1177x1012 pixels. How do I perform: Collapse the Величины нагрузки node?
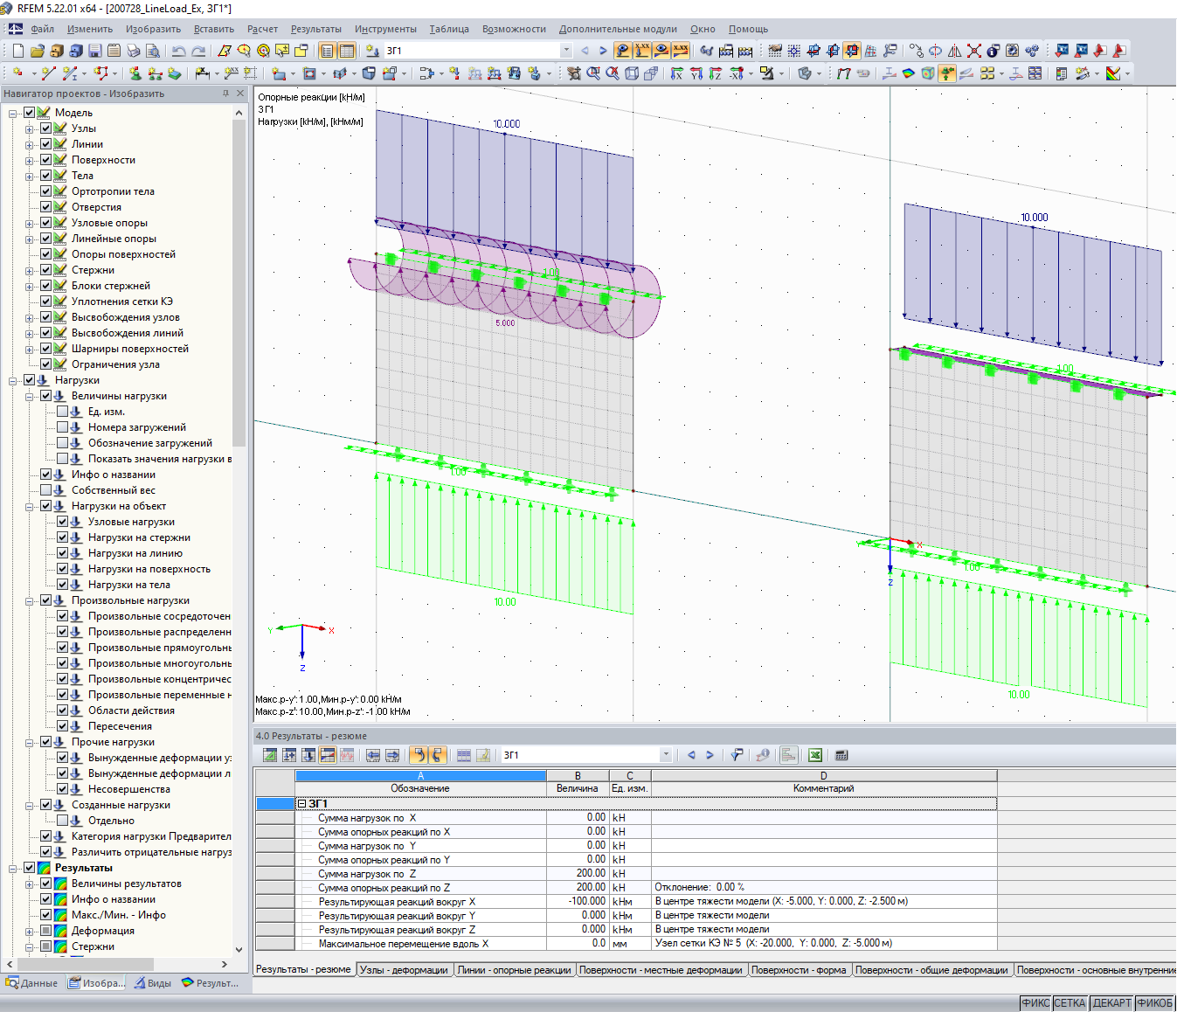pos(30,396)
